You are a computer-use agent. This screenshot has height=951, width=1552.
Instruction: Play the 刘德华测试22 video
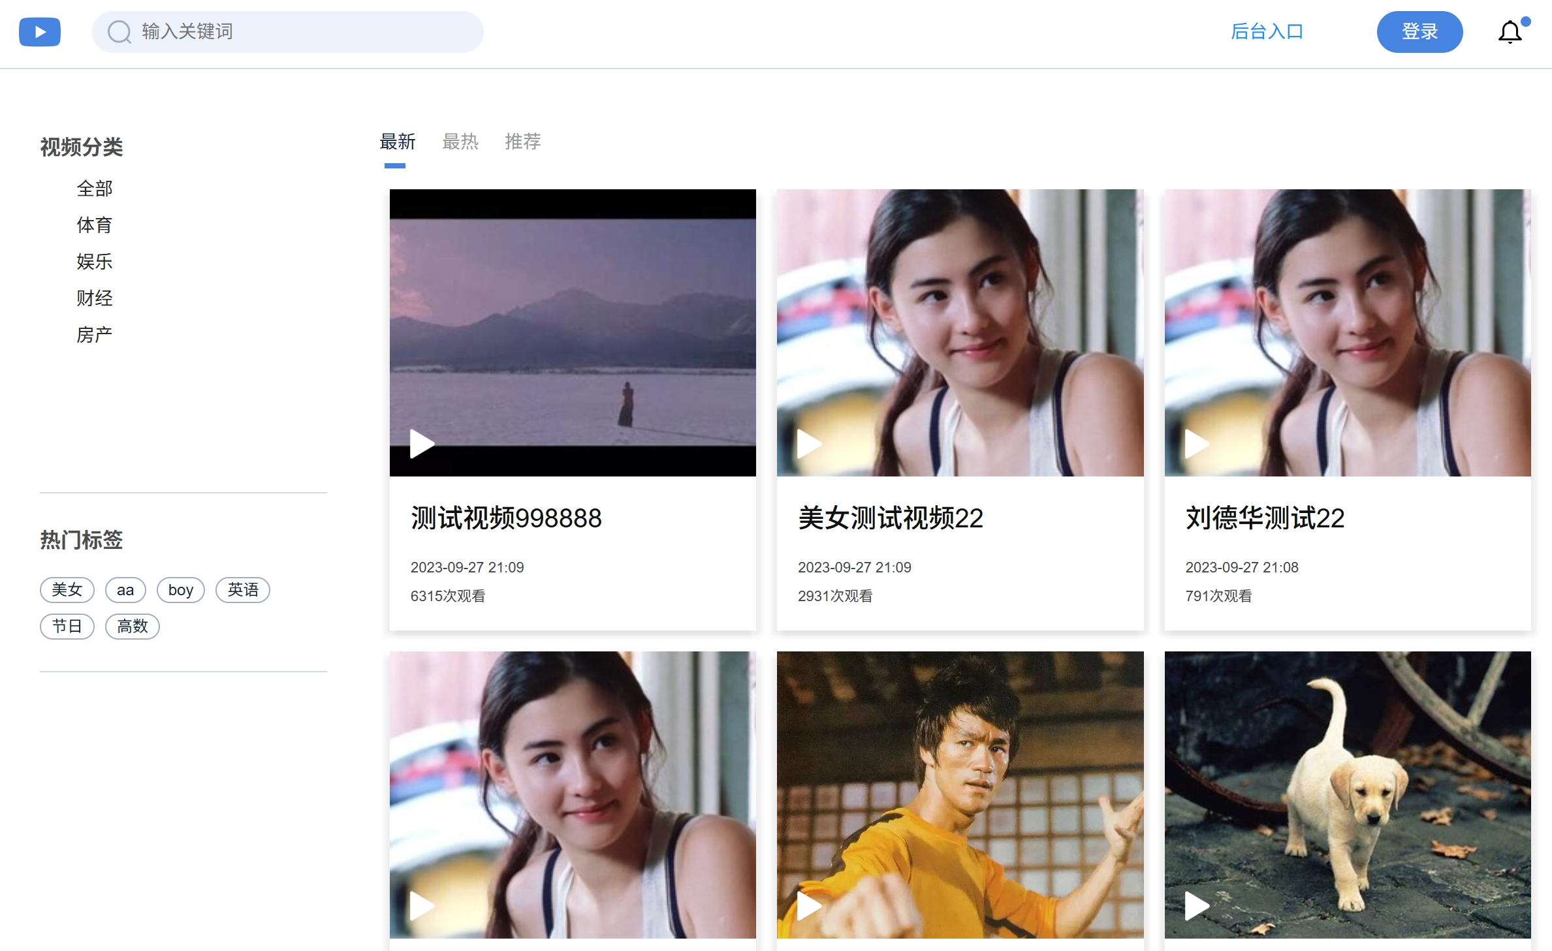tap(1197, 443)
